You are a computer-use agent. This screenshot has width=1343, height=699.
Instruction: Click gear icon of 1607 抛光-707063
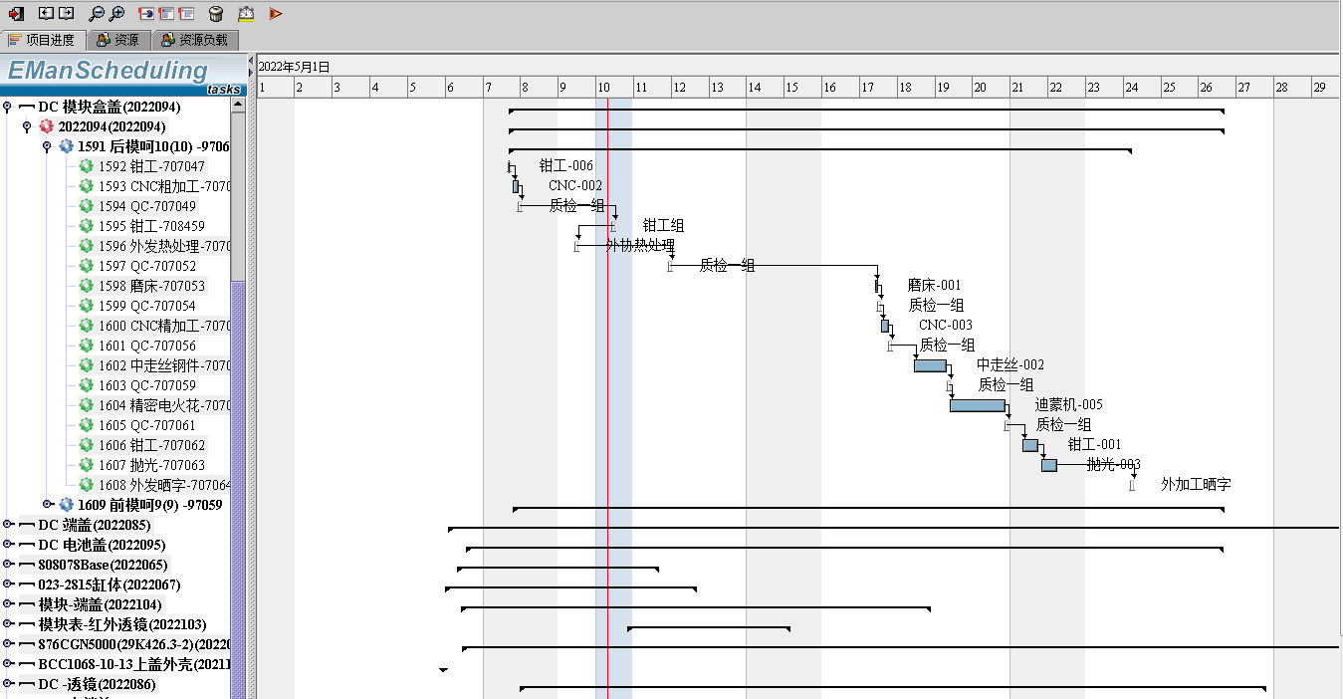86,465
